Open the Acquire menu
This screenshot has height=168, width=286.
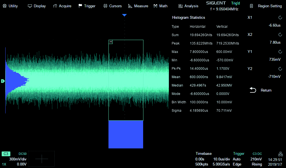pos(62,6)
